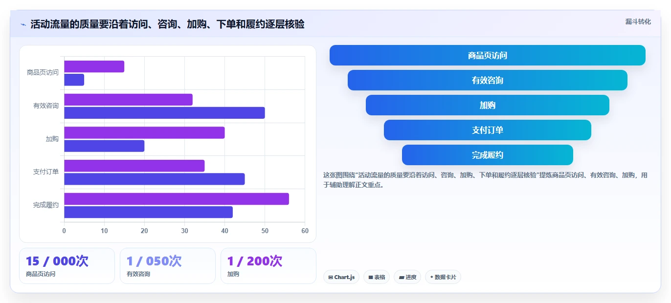Click the description paragraph starting with 这张图围绕
This screenshot has height=303, width=671.
tap(485, 180)
